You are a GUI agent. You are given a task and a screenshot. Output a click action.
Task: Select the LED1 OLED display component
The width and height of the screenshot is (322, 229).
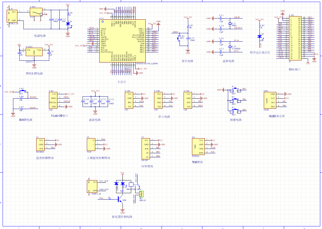[270, 100]
